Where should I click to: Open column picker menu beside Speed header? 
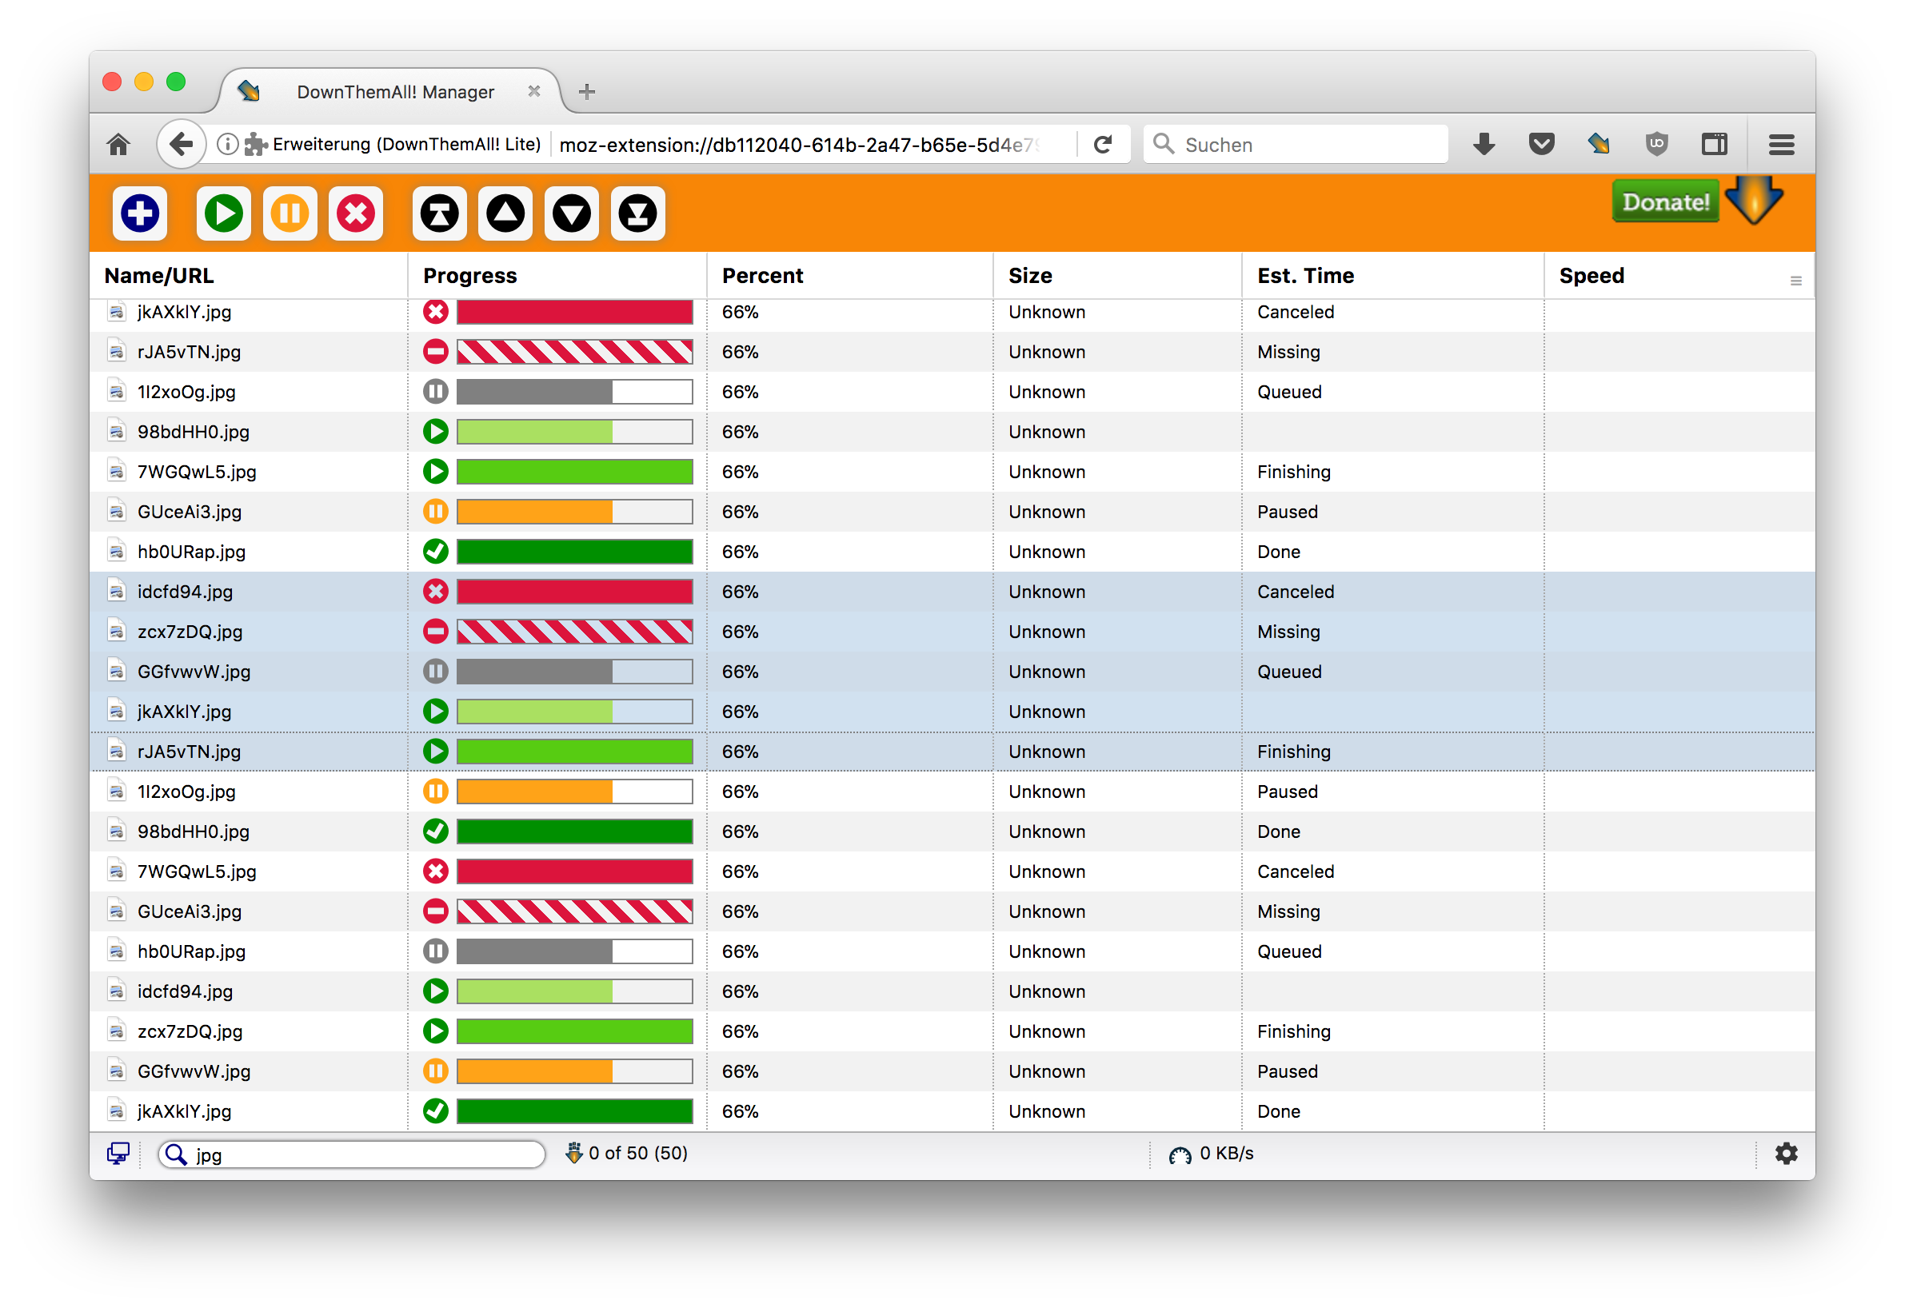coord(1795,281)
